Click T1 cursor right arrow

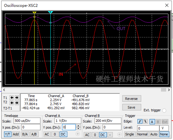pyautogui.click(x=16, y=97)
